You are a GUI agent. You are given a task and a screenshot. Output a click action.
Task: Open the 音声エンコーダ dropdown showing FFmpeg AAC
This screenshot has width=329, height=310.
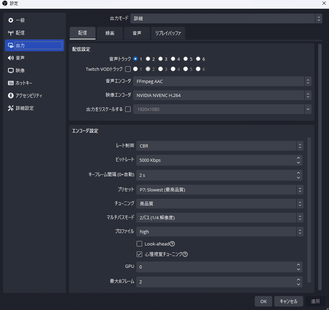(222, 81)
